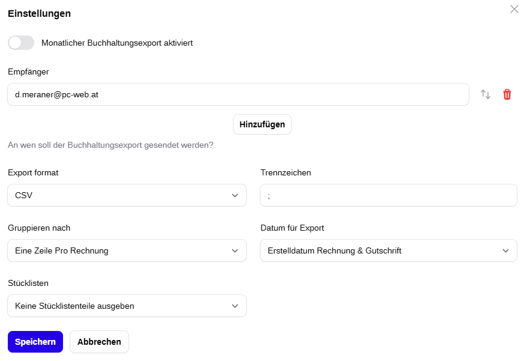
Task: Select the Erstelldatum Rechnung & Gutschrift value
Action: pyautogui.click(x=334, y=250)
